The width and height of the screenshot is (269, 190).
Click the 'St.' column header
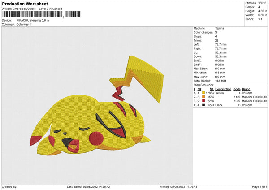tap(212, 89)
